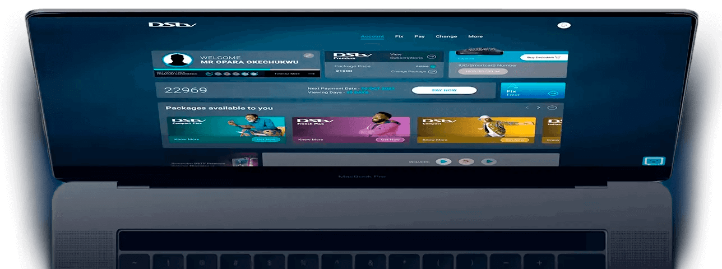Click the PAY NOW button
Image resolution: width=722 pixels, height=269 pixels.
[444, 90]
